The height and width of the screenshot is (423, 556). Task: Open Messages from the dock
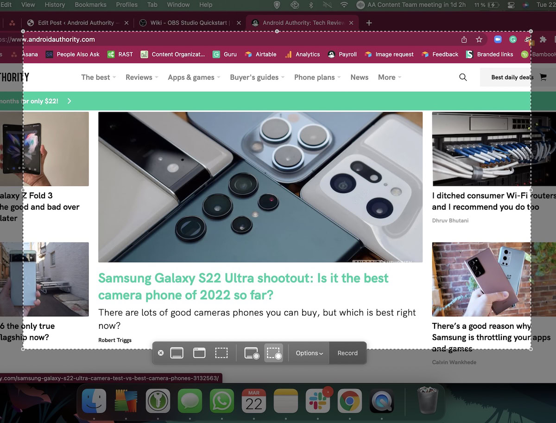190,401
